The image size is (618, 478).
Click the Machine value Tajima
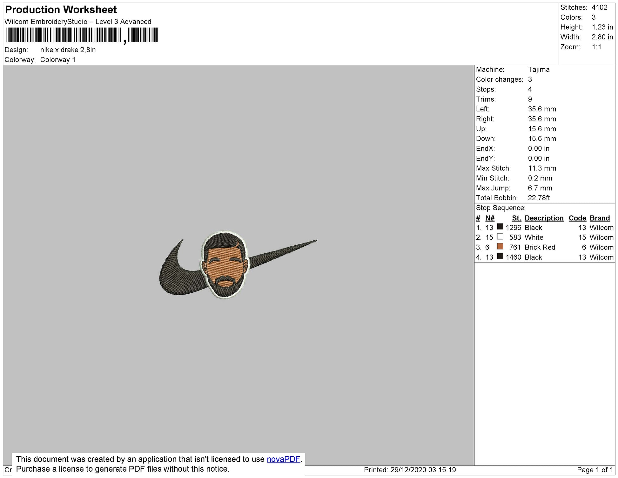point(539,69)
